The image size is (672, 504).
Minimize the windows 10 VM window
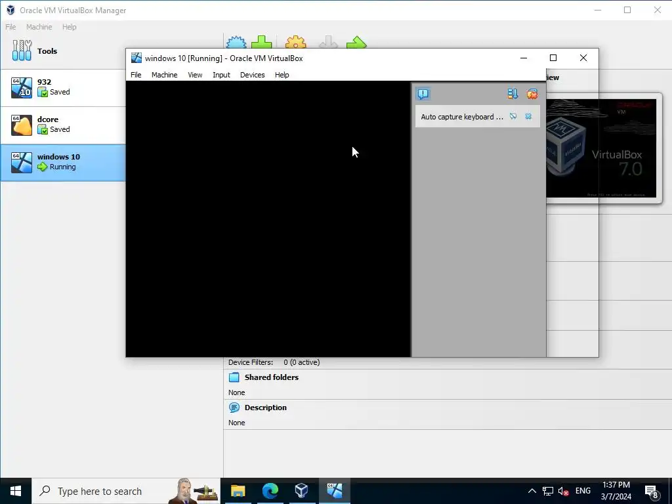tap(524, 58)
